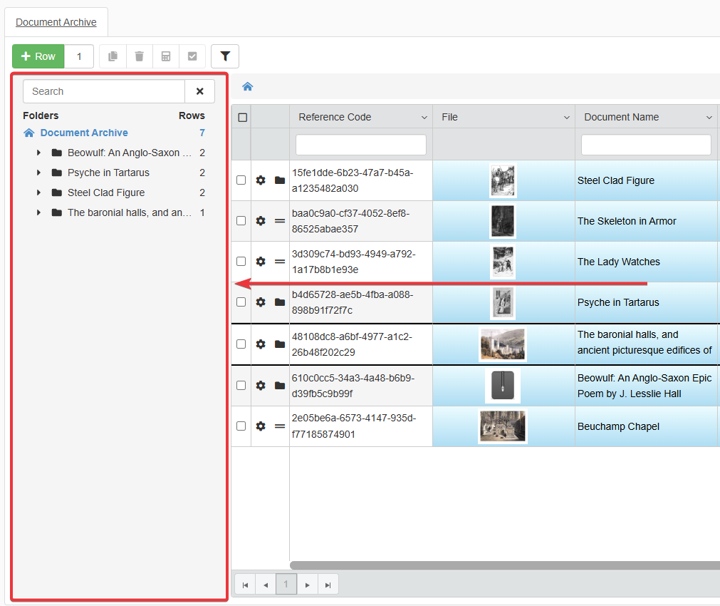The width and height of the screenshot is (720, 606).
Task: Open The baronial halls castle thumbnail
Action: tap(503, 344)
